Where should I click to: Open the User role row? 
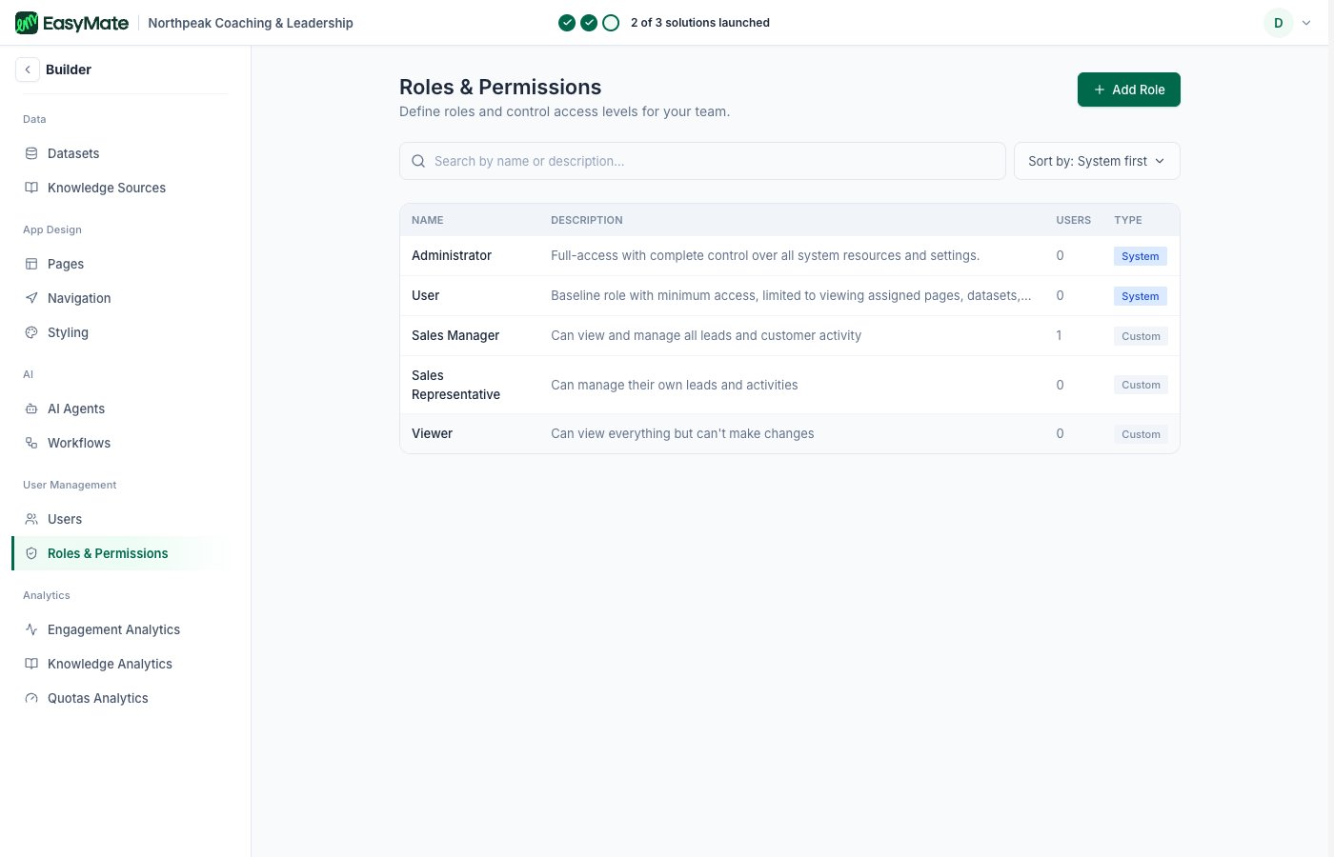coord(790,295)
